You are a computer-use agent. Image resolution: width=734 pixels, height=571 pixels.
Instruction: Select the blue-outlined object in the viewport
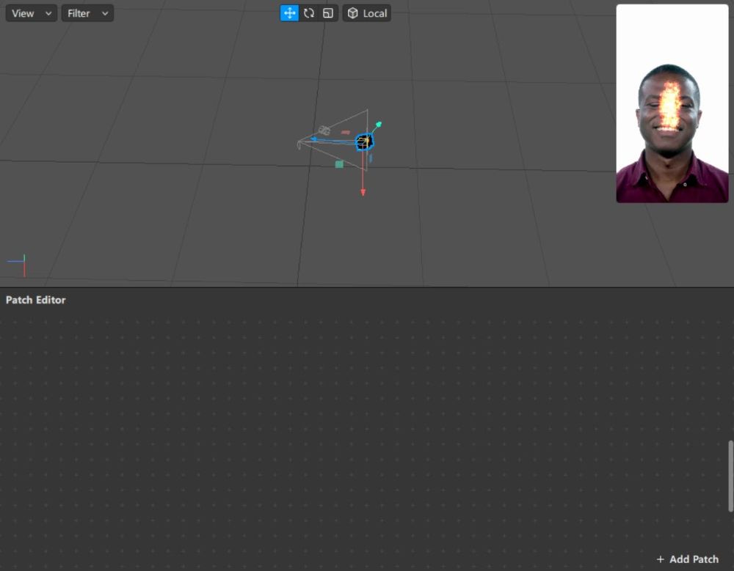pyautogui.click(x=364, y=141)
